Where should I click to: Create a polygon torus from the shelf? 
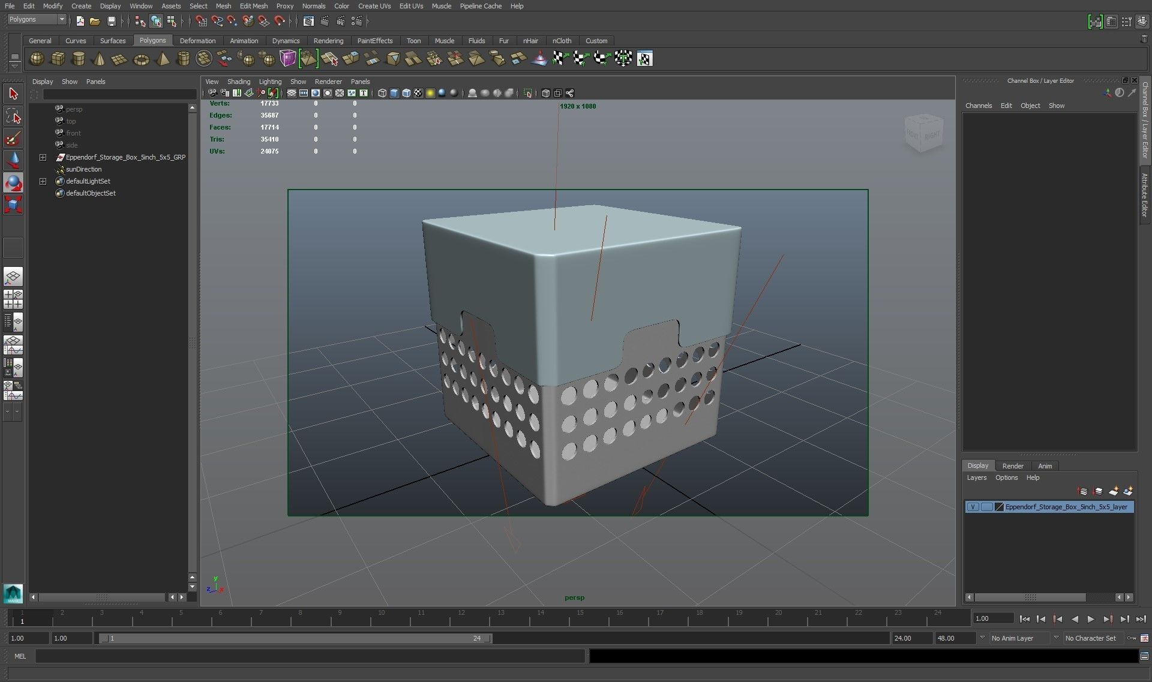[x=141, y=59]
